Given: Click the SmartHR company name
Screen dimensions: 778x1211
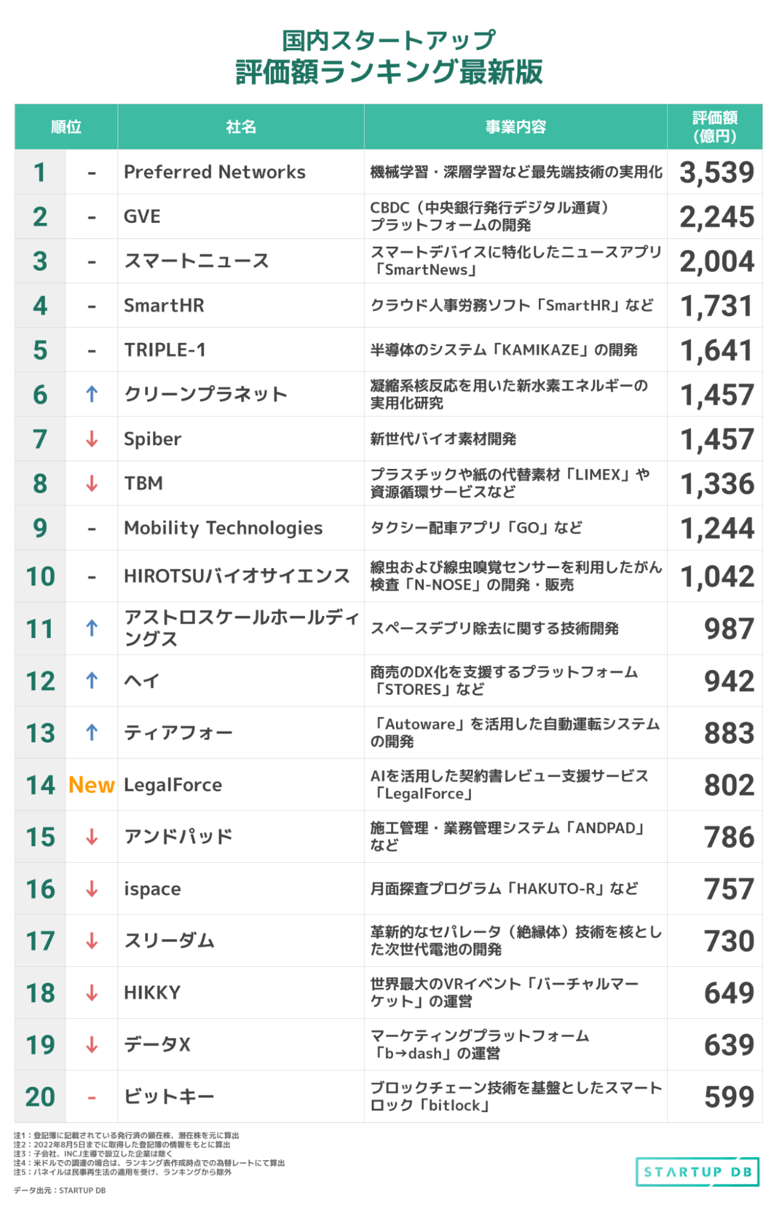Looking at the screenshot, I should pyautogui.click(x=164, y=305).
